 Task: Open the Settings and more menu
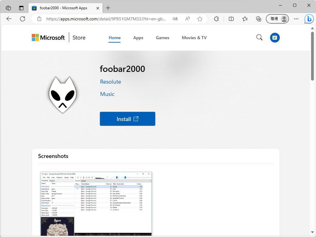296,19
